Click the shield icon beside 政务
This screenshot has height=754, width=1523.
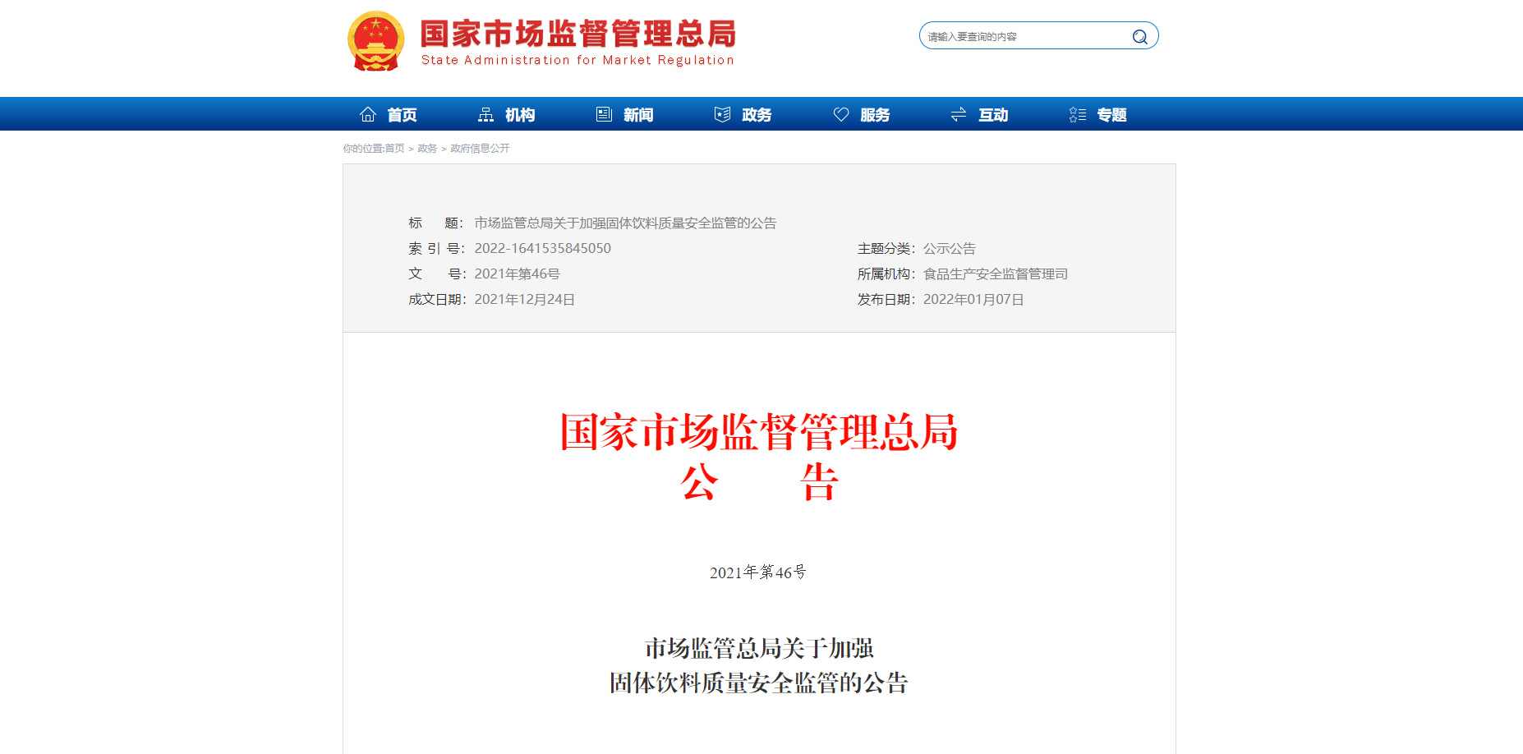click(x=722, y=114)
